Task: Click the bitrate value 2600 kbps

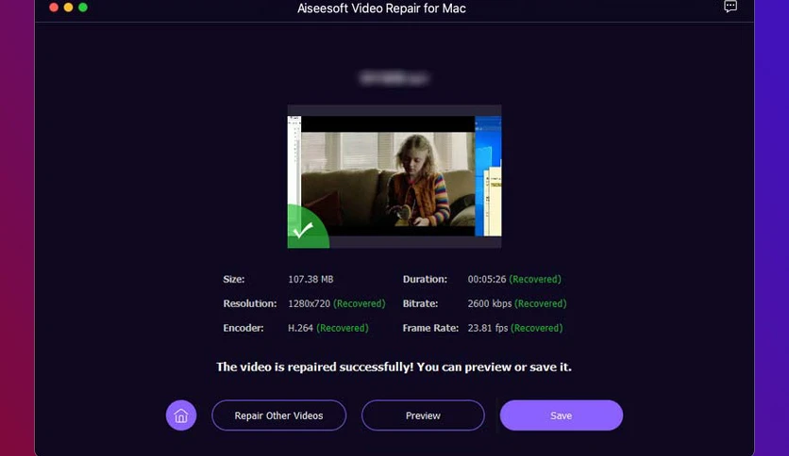Action: pyautogui.click(x=490, y=303)
